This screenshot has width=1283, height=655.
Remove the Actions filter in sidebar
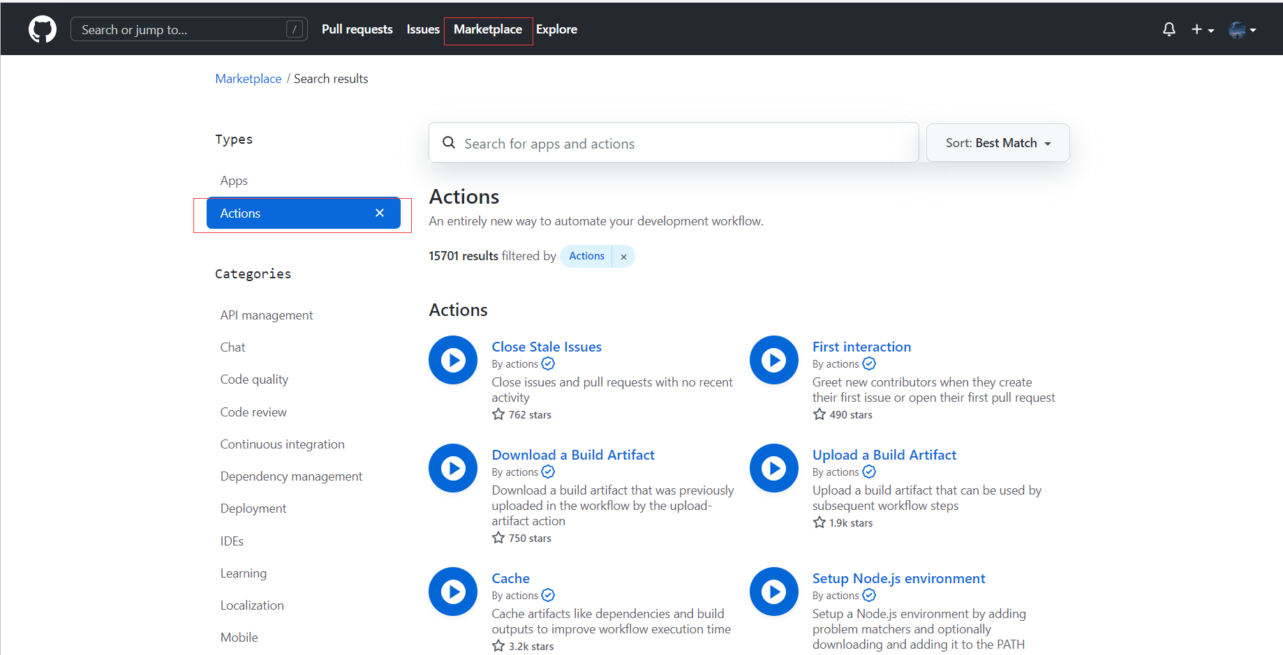pyautogui.click(x=380, y=213)
